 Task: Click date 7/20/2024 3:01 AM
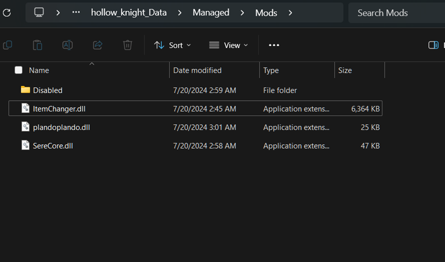click(x=204, y=127)
